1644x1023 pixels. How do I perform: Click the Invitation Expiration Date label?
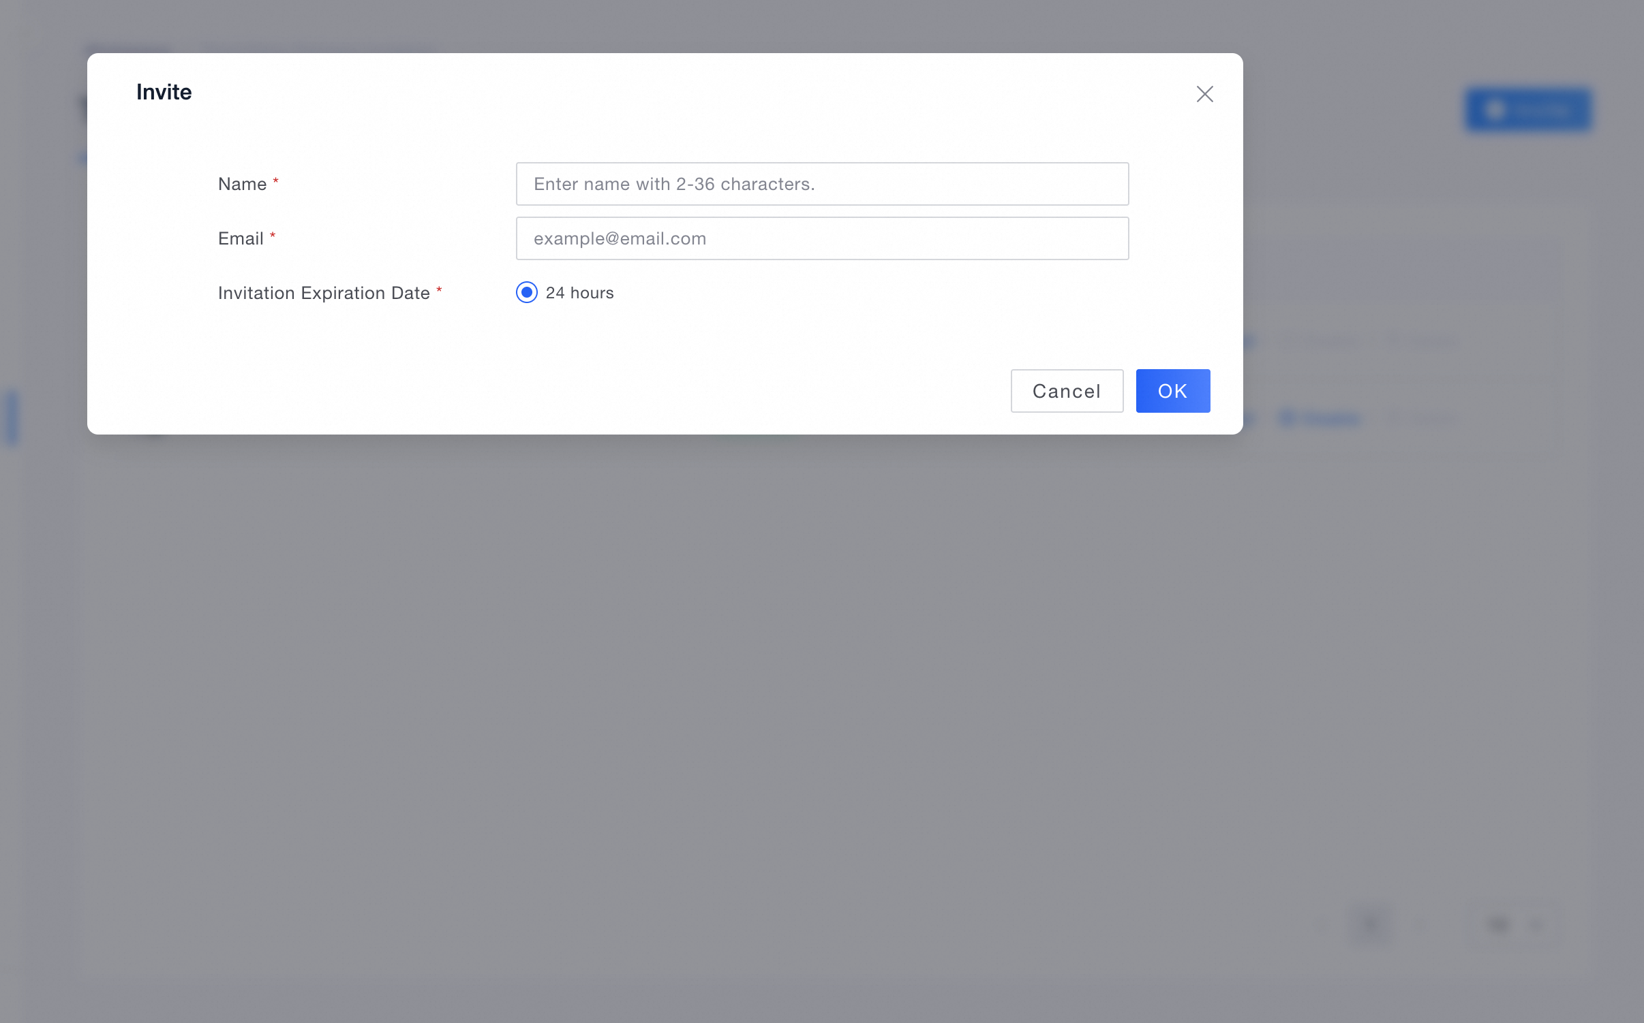324,293
